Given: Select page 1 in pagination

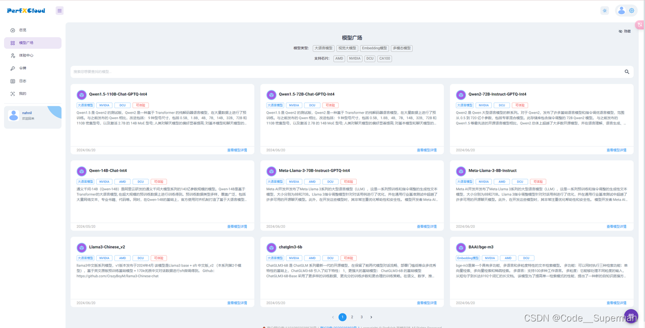Looking at the screenshot, I should coord(343,317).
